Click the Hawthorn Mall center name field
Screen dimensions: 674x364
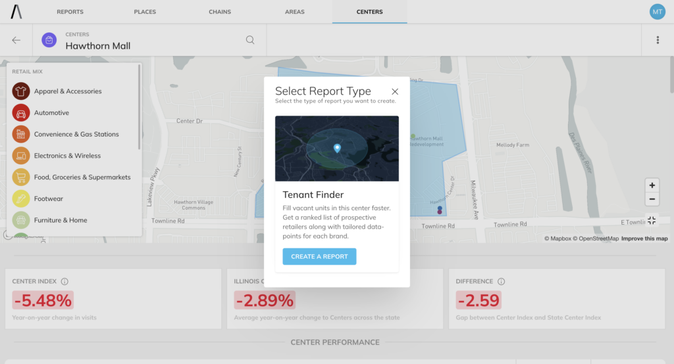coord(98,46)
